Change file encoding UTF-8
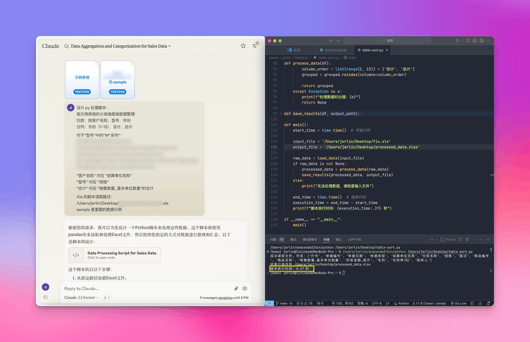 [377, 303]
